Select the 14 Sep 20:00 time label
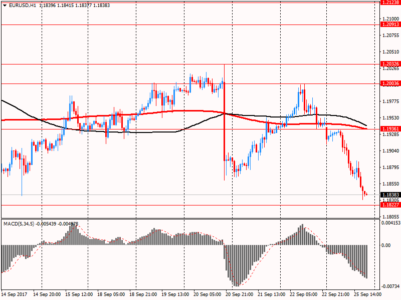This screenshot has height=300, width=401. pos(47,294)
